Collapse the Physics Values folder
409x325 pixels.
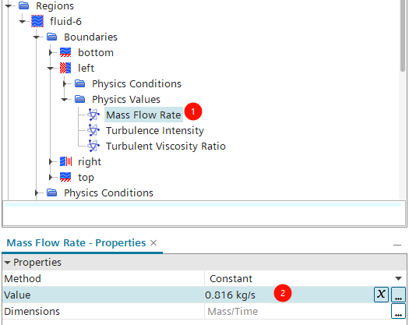tap(64, 100)
